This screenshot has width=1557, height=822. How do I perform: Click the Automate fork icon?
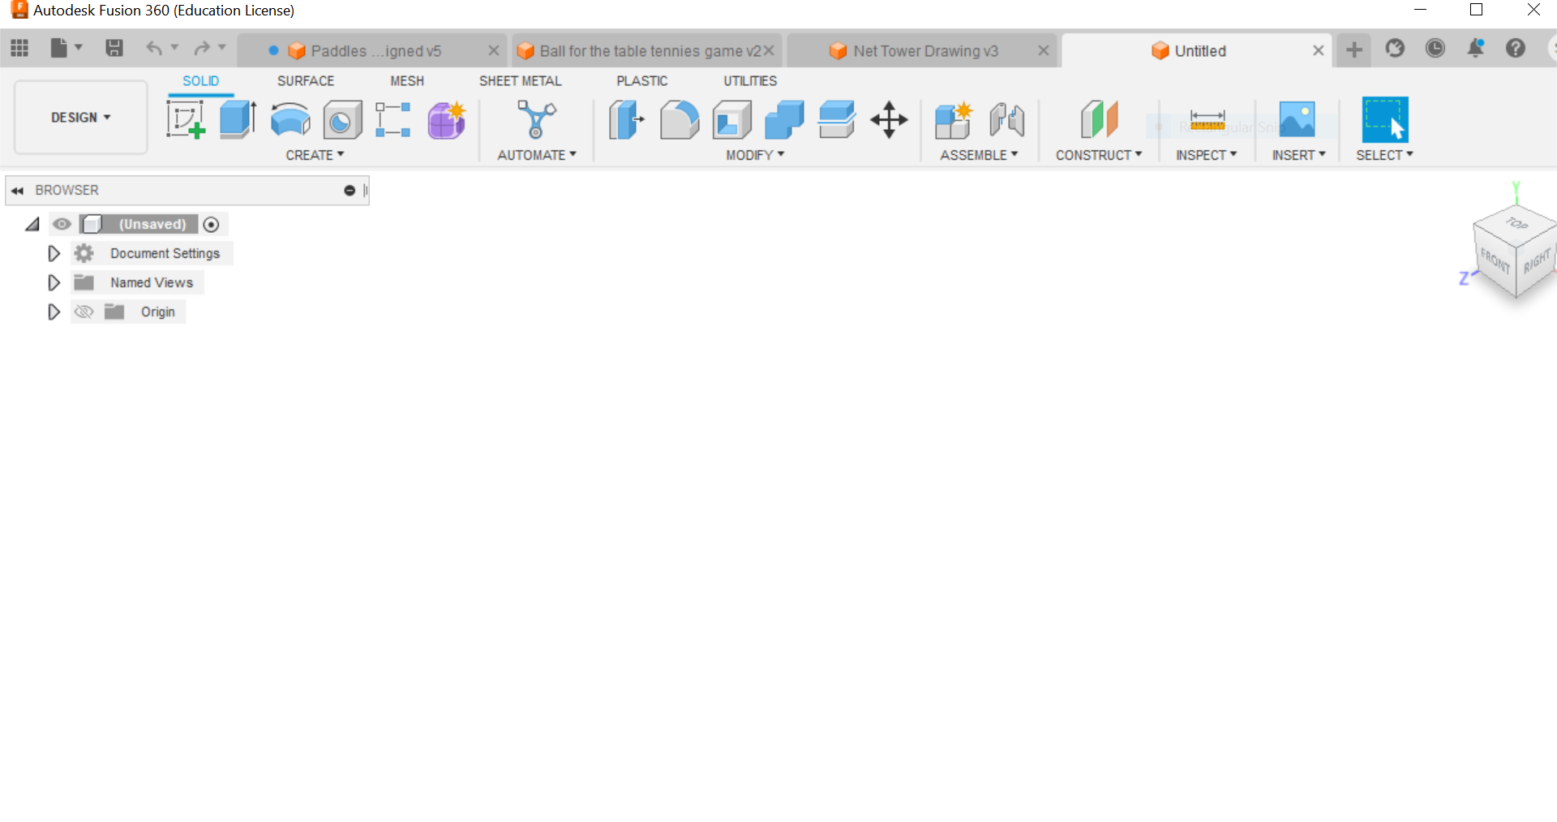click(537, 119)
